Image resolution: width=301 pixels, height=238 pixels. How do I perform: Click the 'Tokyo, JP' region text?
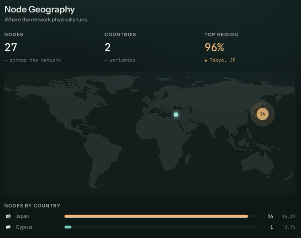coord(223,61)
